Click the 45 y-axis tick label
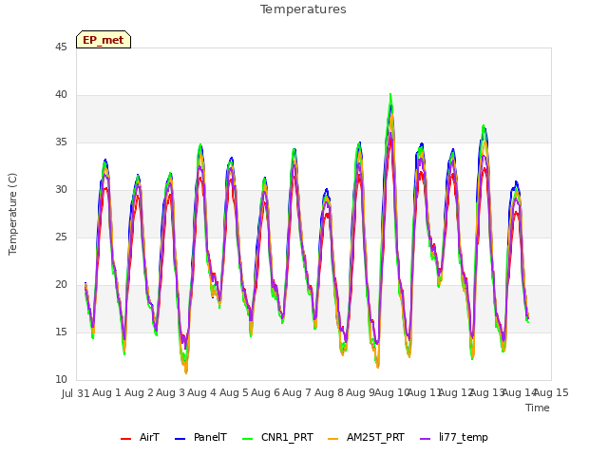608x456 pixels. 61,47
